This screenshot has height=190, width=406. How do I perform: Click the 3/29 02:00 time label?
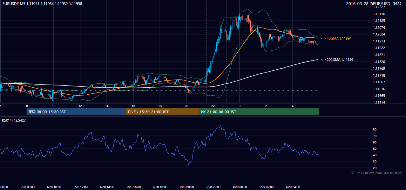click(x=266, y=187)
